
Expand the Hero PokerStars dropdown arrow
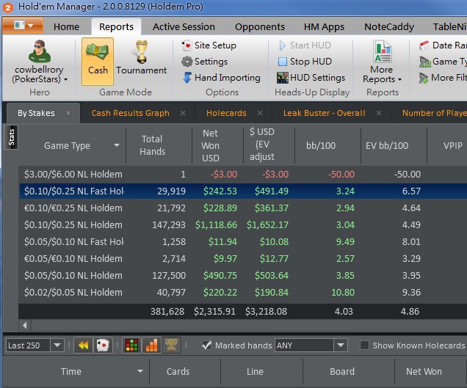click(x=65, y=79)
